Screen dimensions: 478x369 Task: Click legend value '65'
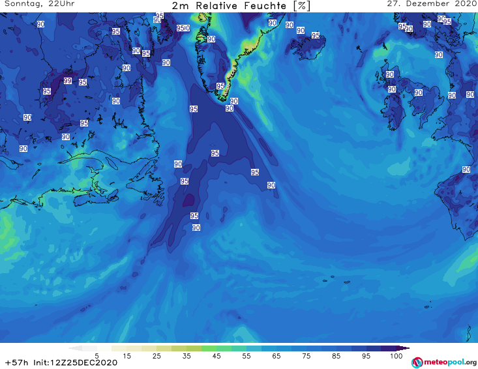[276, 356]
